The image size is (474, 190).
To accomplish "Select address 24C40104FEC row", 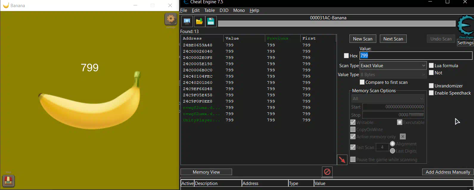I will (259, 76).
